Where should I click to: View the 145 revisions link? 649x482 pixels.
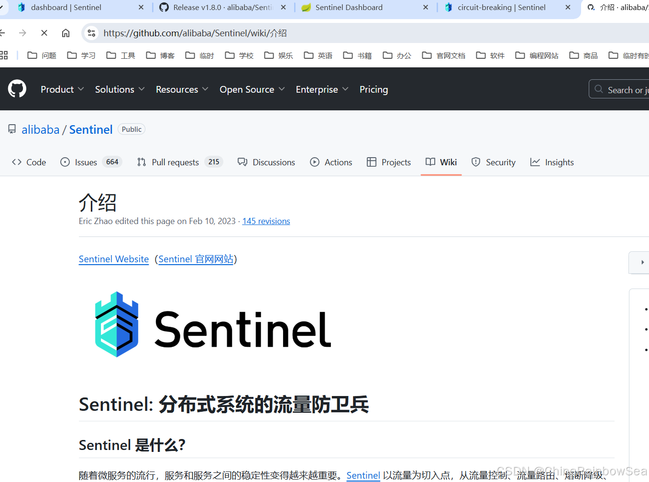[266, 221]
